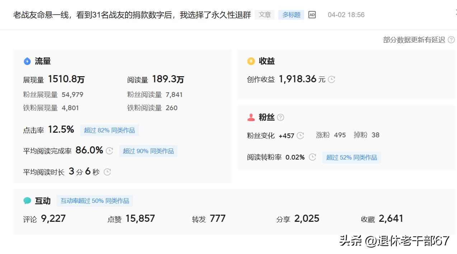Click the clock icon beside 平均阅读完成率
The width and height of the screenshot is (457, 254).
[109, 151]
